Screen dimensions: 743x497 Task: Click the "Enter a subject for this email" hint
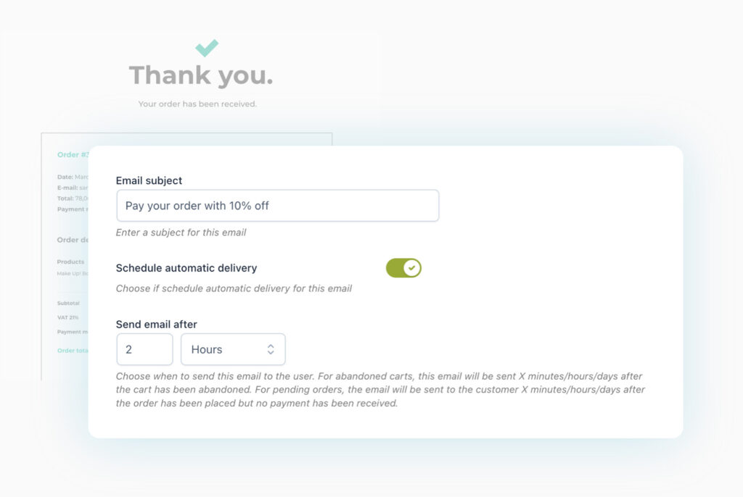point(181,232)
